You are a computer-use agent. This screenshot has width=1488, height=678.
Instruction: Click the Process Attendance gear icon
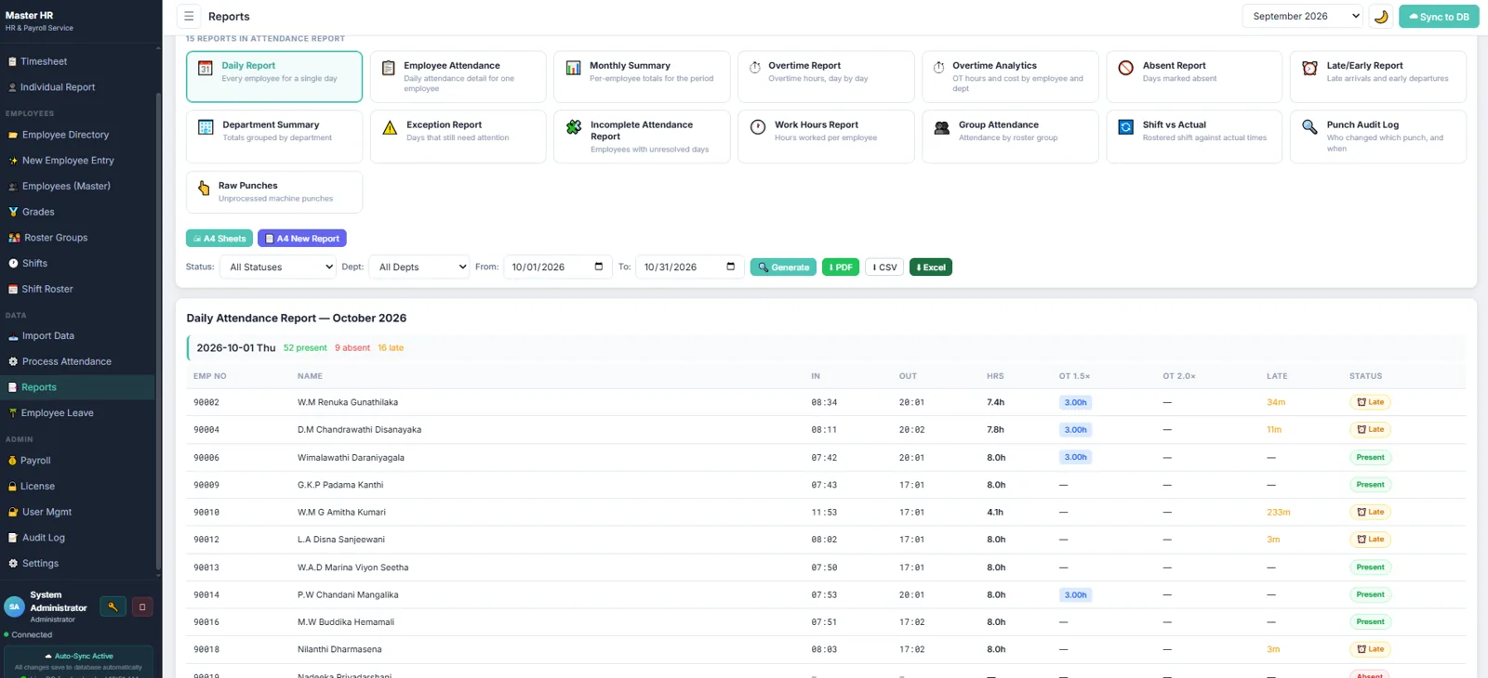[x=13, y=361]
